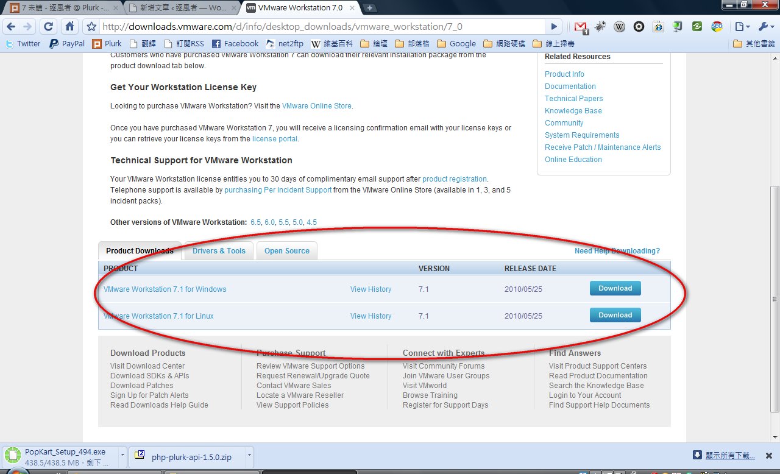
Task: Expand the 網路硬碟 bookmark folder
Action: (505, 44)
